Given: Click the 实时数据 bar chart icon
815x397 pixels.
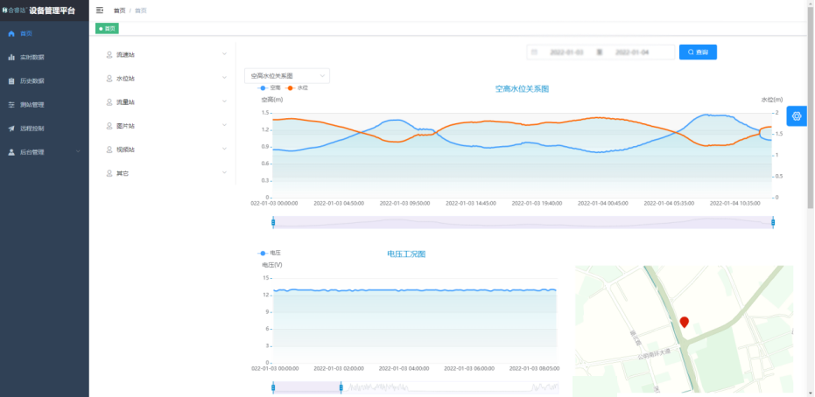Looking at the screenshot, I should [x=11, y=57].
